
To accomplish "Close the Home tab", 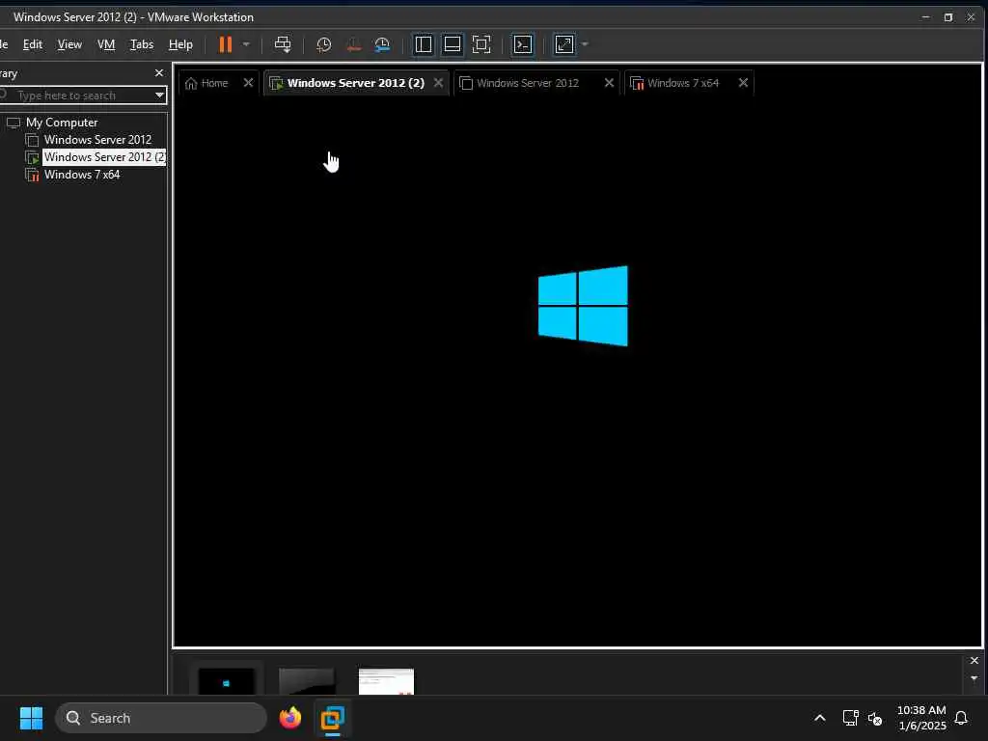I will (x=248, y=83).
